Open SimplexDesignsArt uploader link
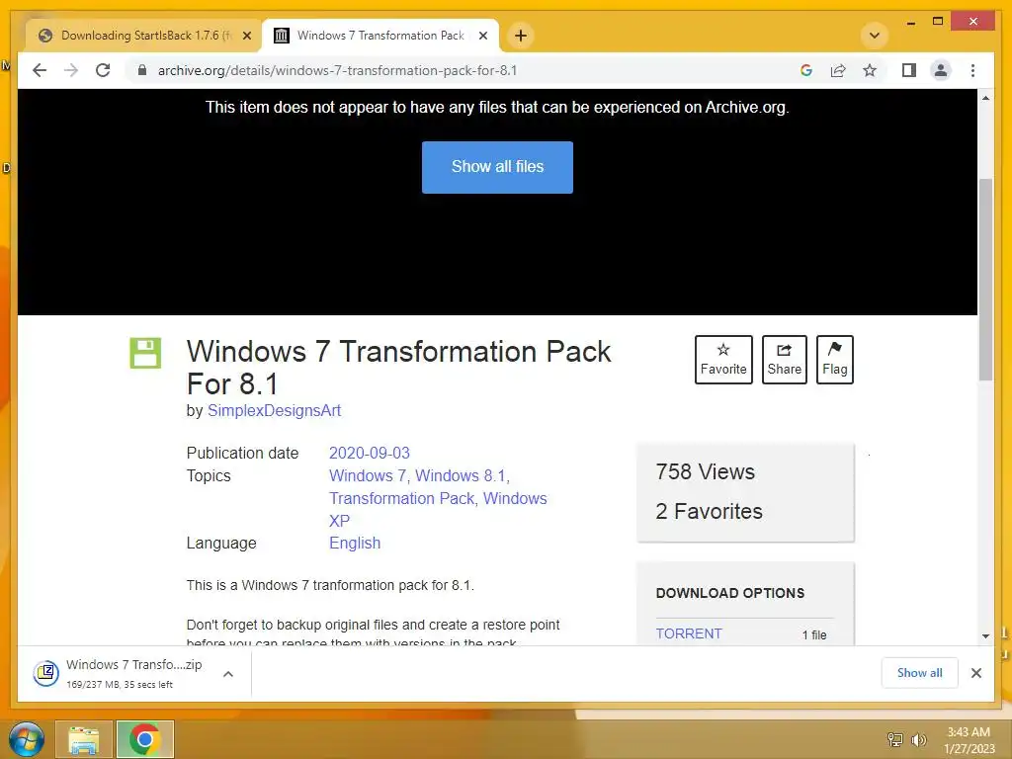 point(274,410)
